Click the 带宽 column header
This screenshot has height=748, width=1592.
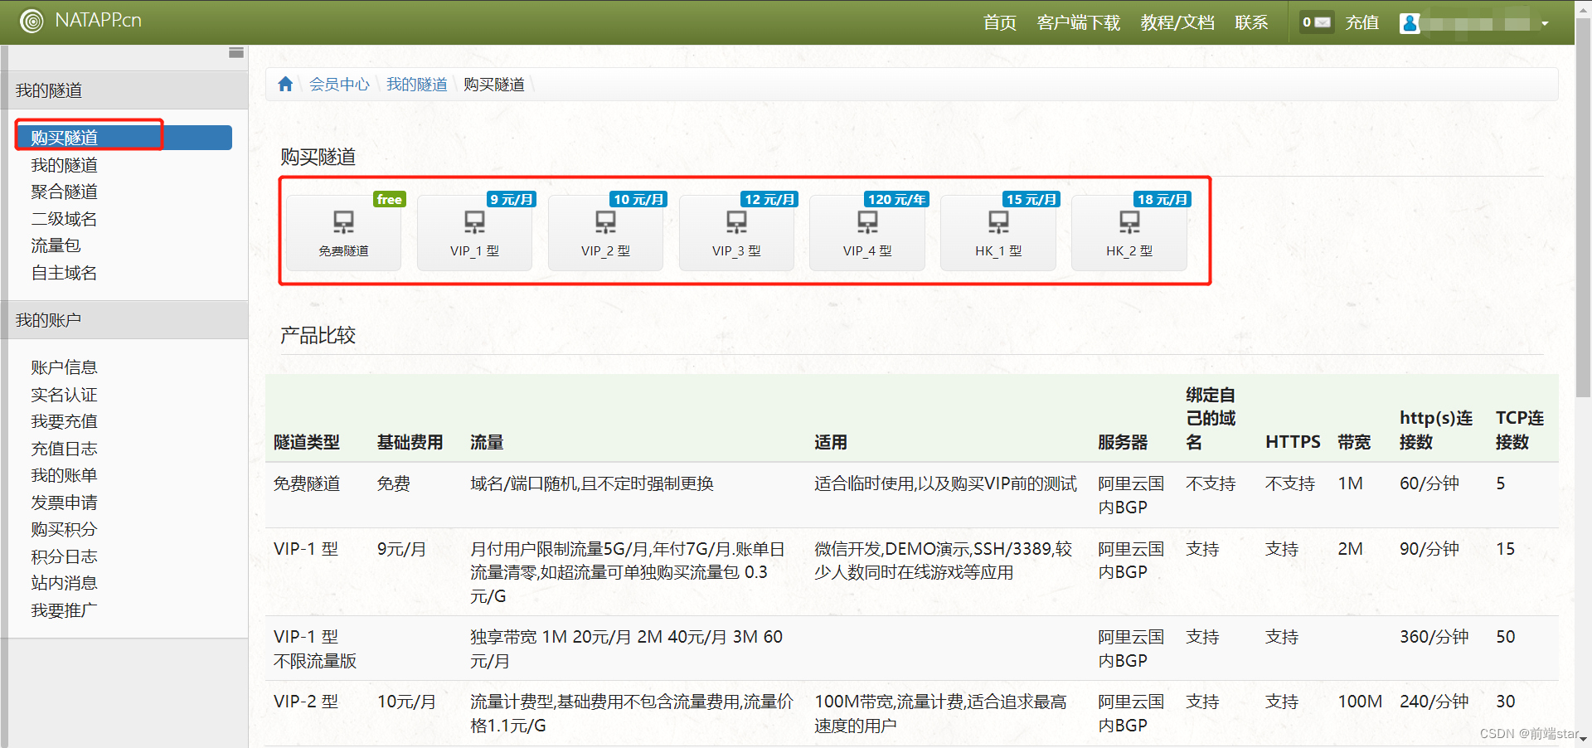[x=1354, y=443]
